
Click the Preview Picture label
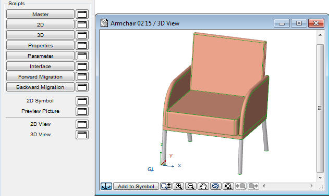[40, 111]
